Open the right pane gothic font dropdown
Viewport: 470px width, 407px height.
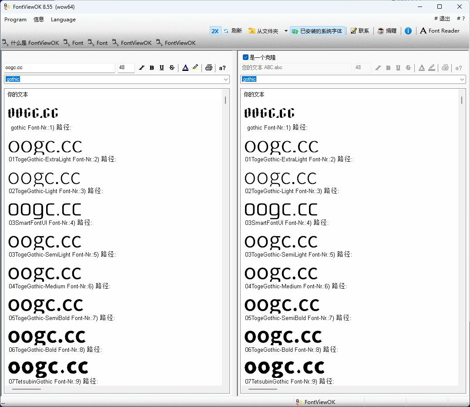click(462, 80)
